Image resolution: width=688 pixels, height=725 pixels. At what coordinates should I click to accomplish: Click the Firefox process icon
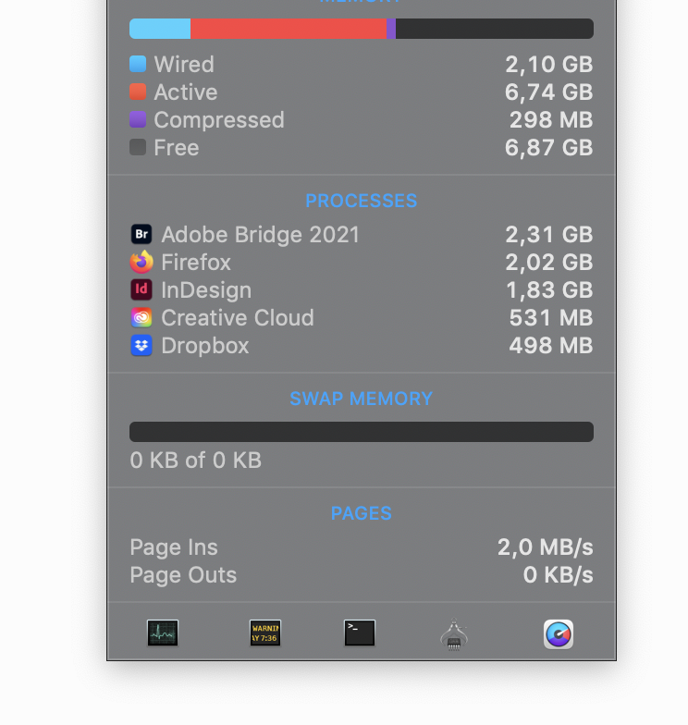(x=141, y=262)
